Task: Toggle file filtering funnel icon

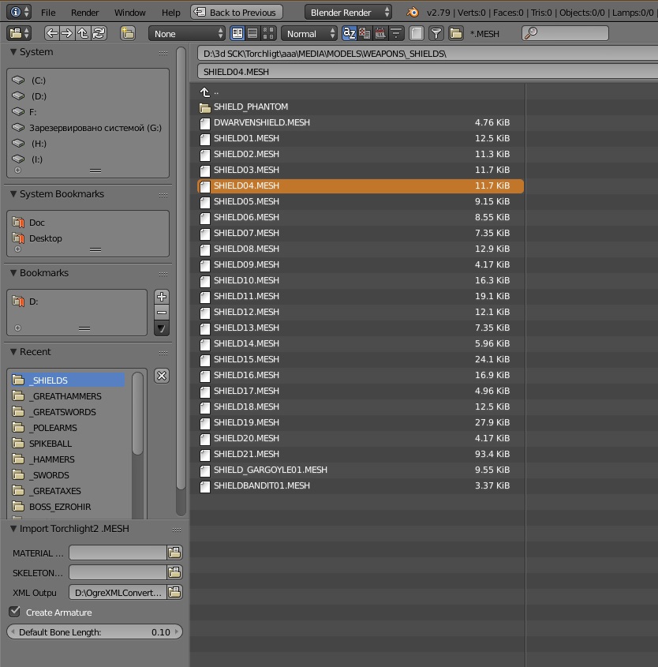Action: coord(436,33)
